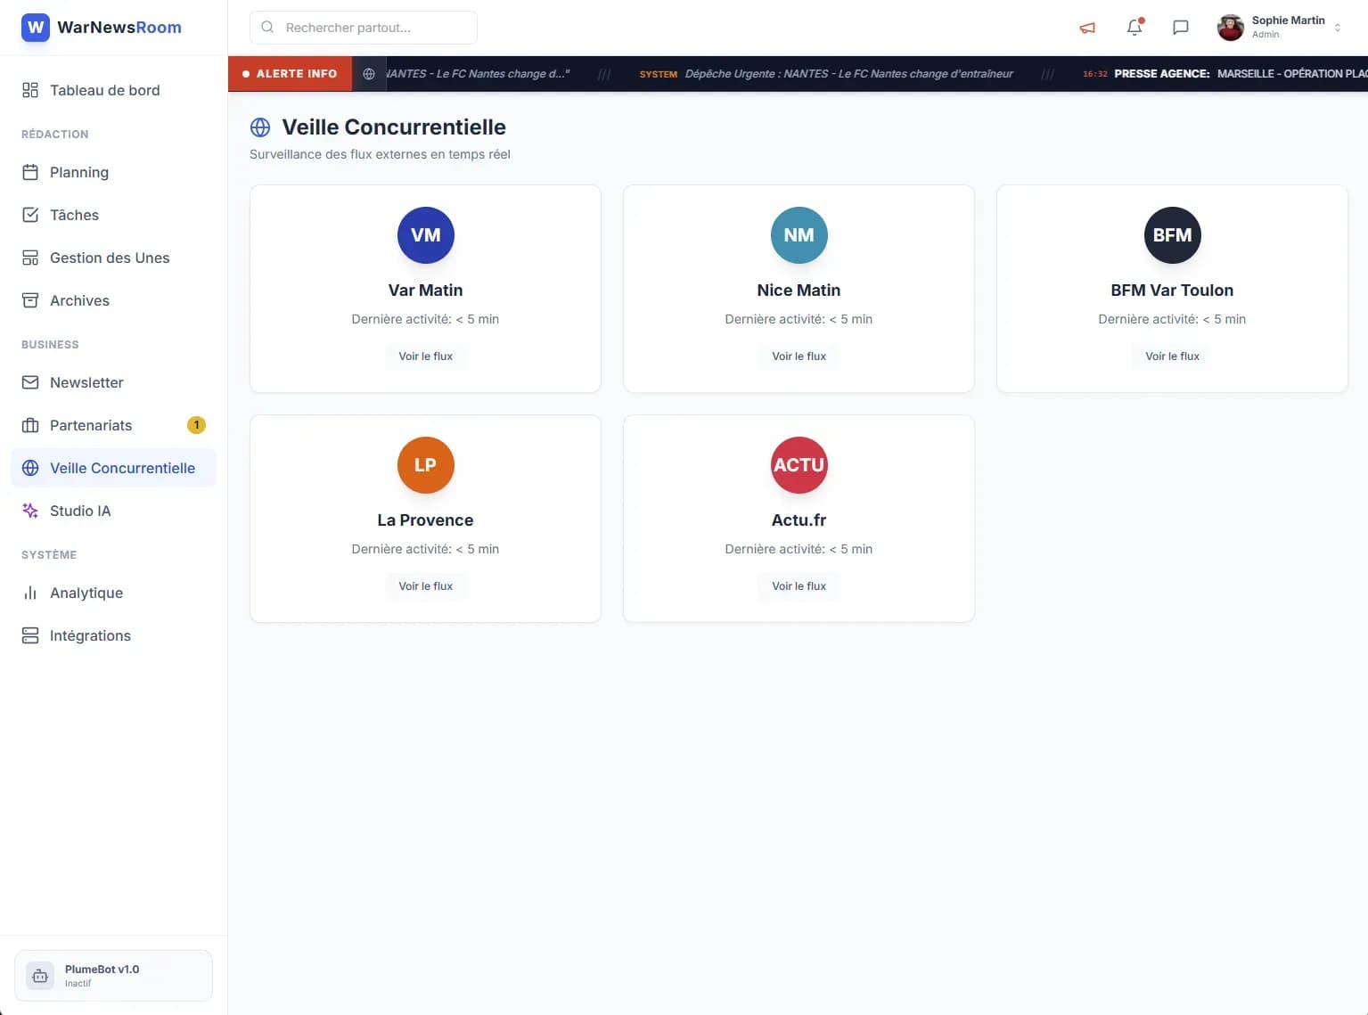Click the BFM Var Toulon avatar

point(1172,235)
